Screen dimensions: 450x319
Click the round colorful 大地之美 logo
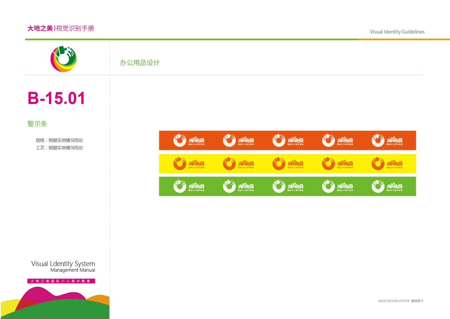(64, 59)
